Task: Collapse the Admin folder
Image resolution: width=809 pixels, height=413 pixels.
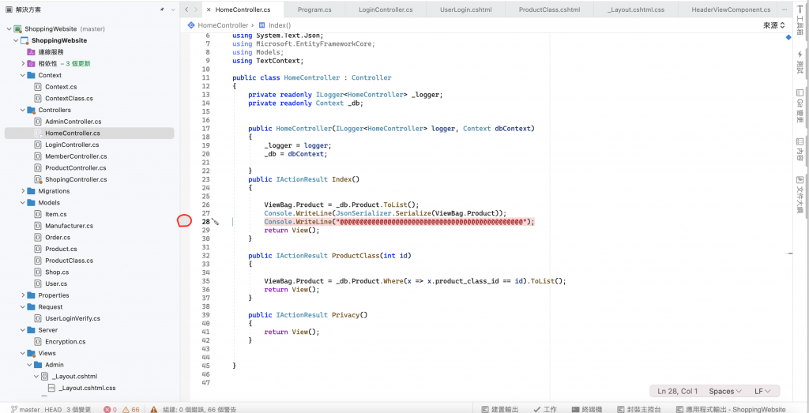Action: click(x=29, y=365)
